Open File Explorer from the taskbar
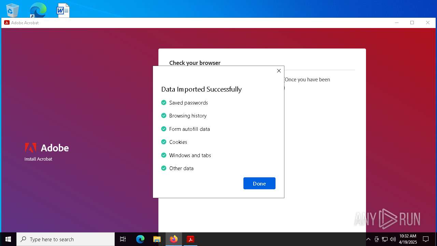Viewport: 437px width, 246px height. (157, 239)
